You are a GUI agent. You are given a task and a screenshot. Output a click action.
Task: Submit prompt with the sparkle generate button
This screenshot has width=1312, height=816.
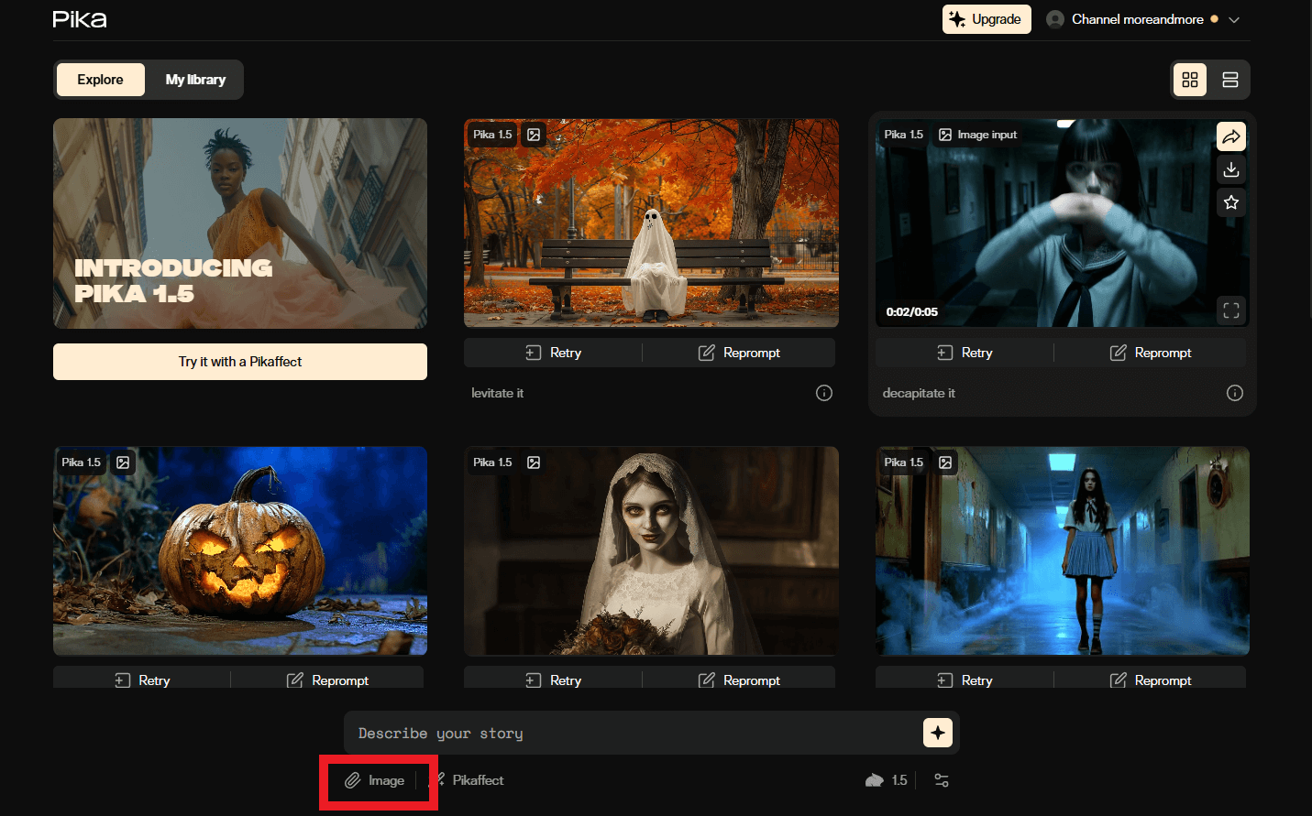937,733
